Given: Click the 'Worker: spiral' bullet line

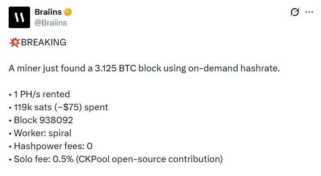Looking at the screenshot, I should click(x=40, y=133).
